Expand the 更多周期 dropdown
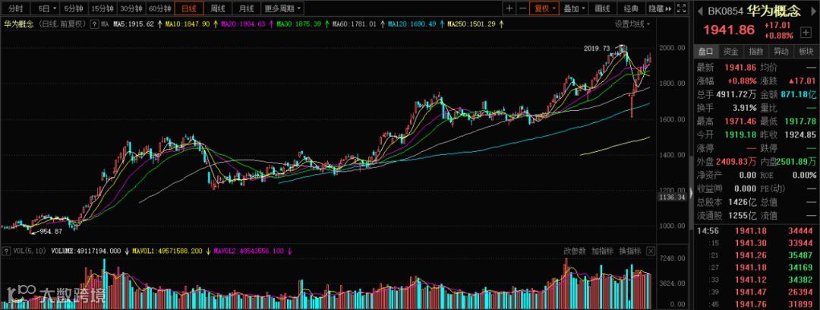This screenshot has width=820, height=310. click(283, 8)
